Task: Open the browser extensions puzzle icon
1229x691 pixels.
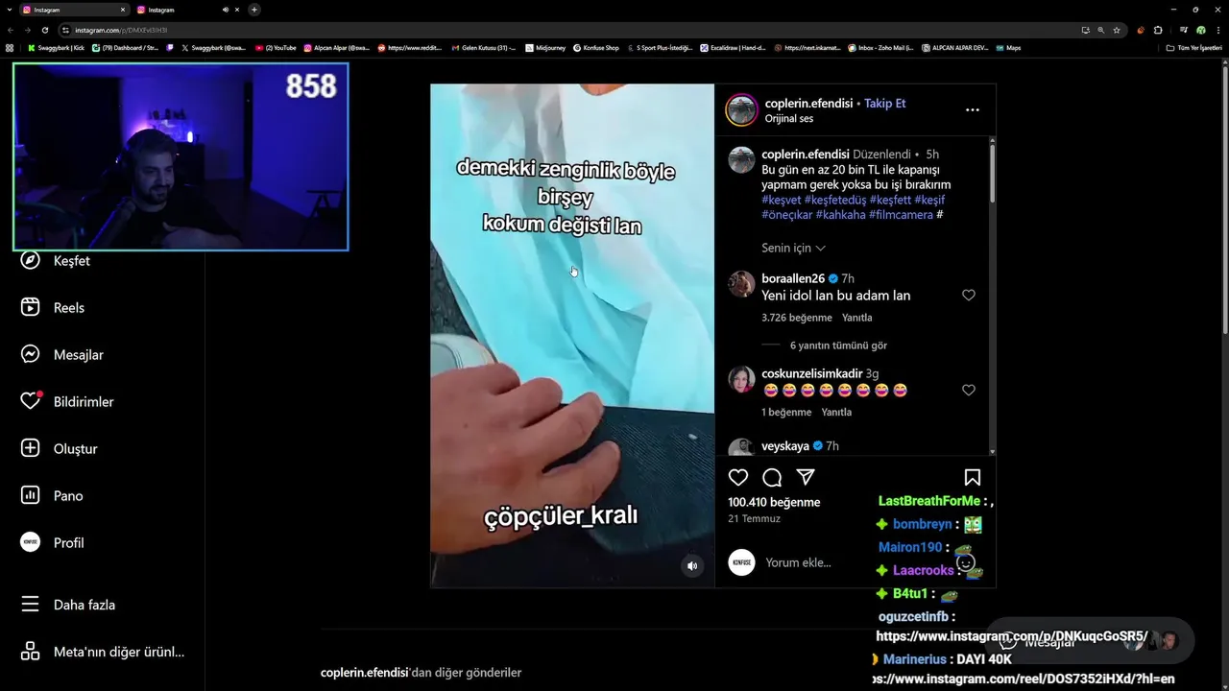Action: 1158,30
